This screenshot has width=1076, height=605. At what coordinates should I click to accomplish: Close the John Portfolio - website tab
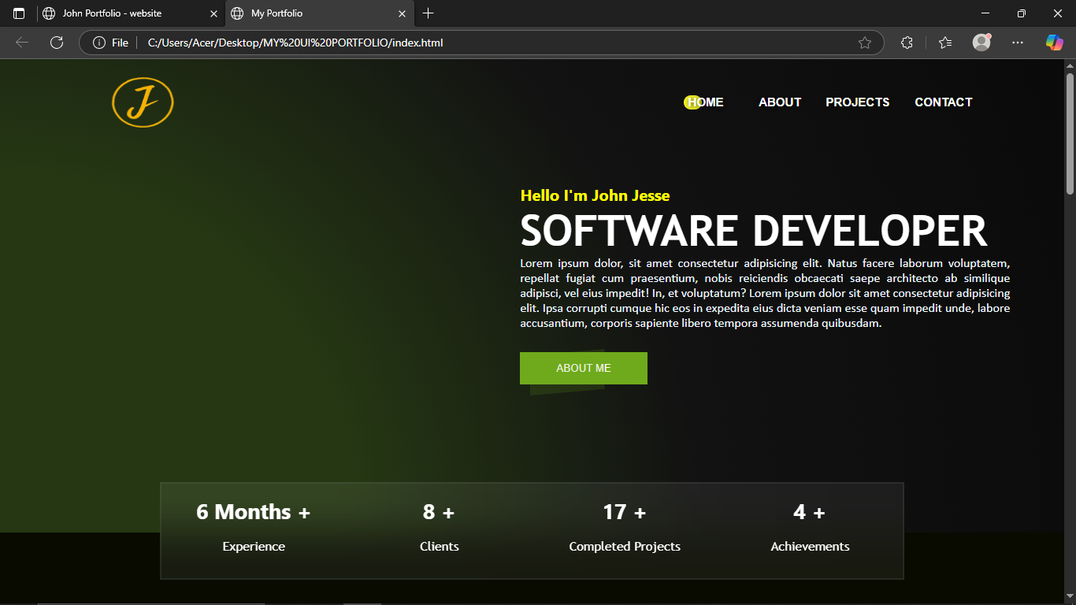tap(213, 13)
